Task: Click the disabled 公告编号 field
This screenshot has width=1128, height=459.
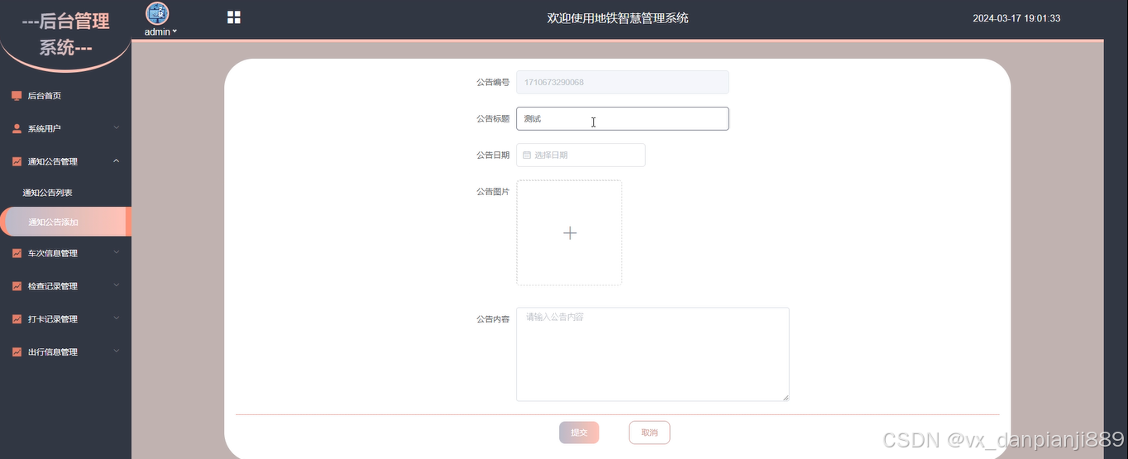Action: [x=622, y=82]
